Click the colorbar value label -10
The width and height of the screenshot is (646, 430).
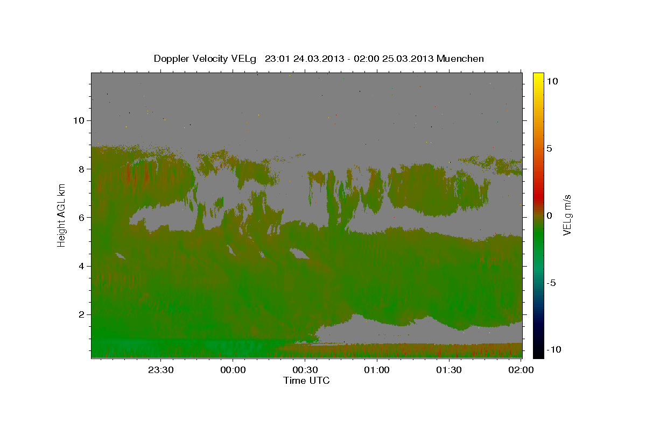[553, 349]
